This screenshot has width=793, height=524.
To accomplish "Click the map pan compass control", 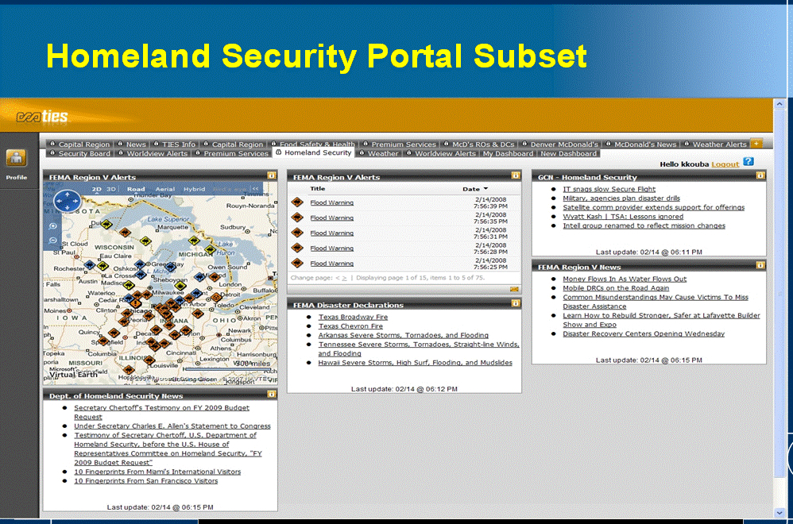I will pyautogui.click(x=68, y=201).
